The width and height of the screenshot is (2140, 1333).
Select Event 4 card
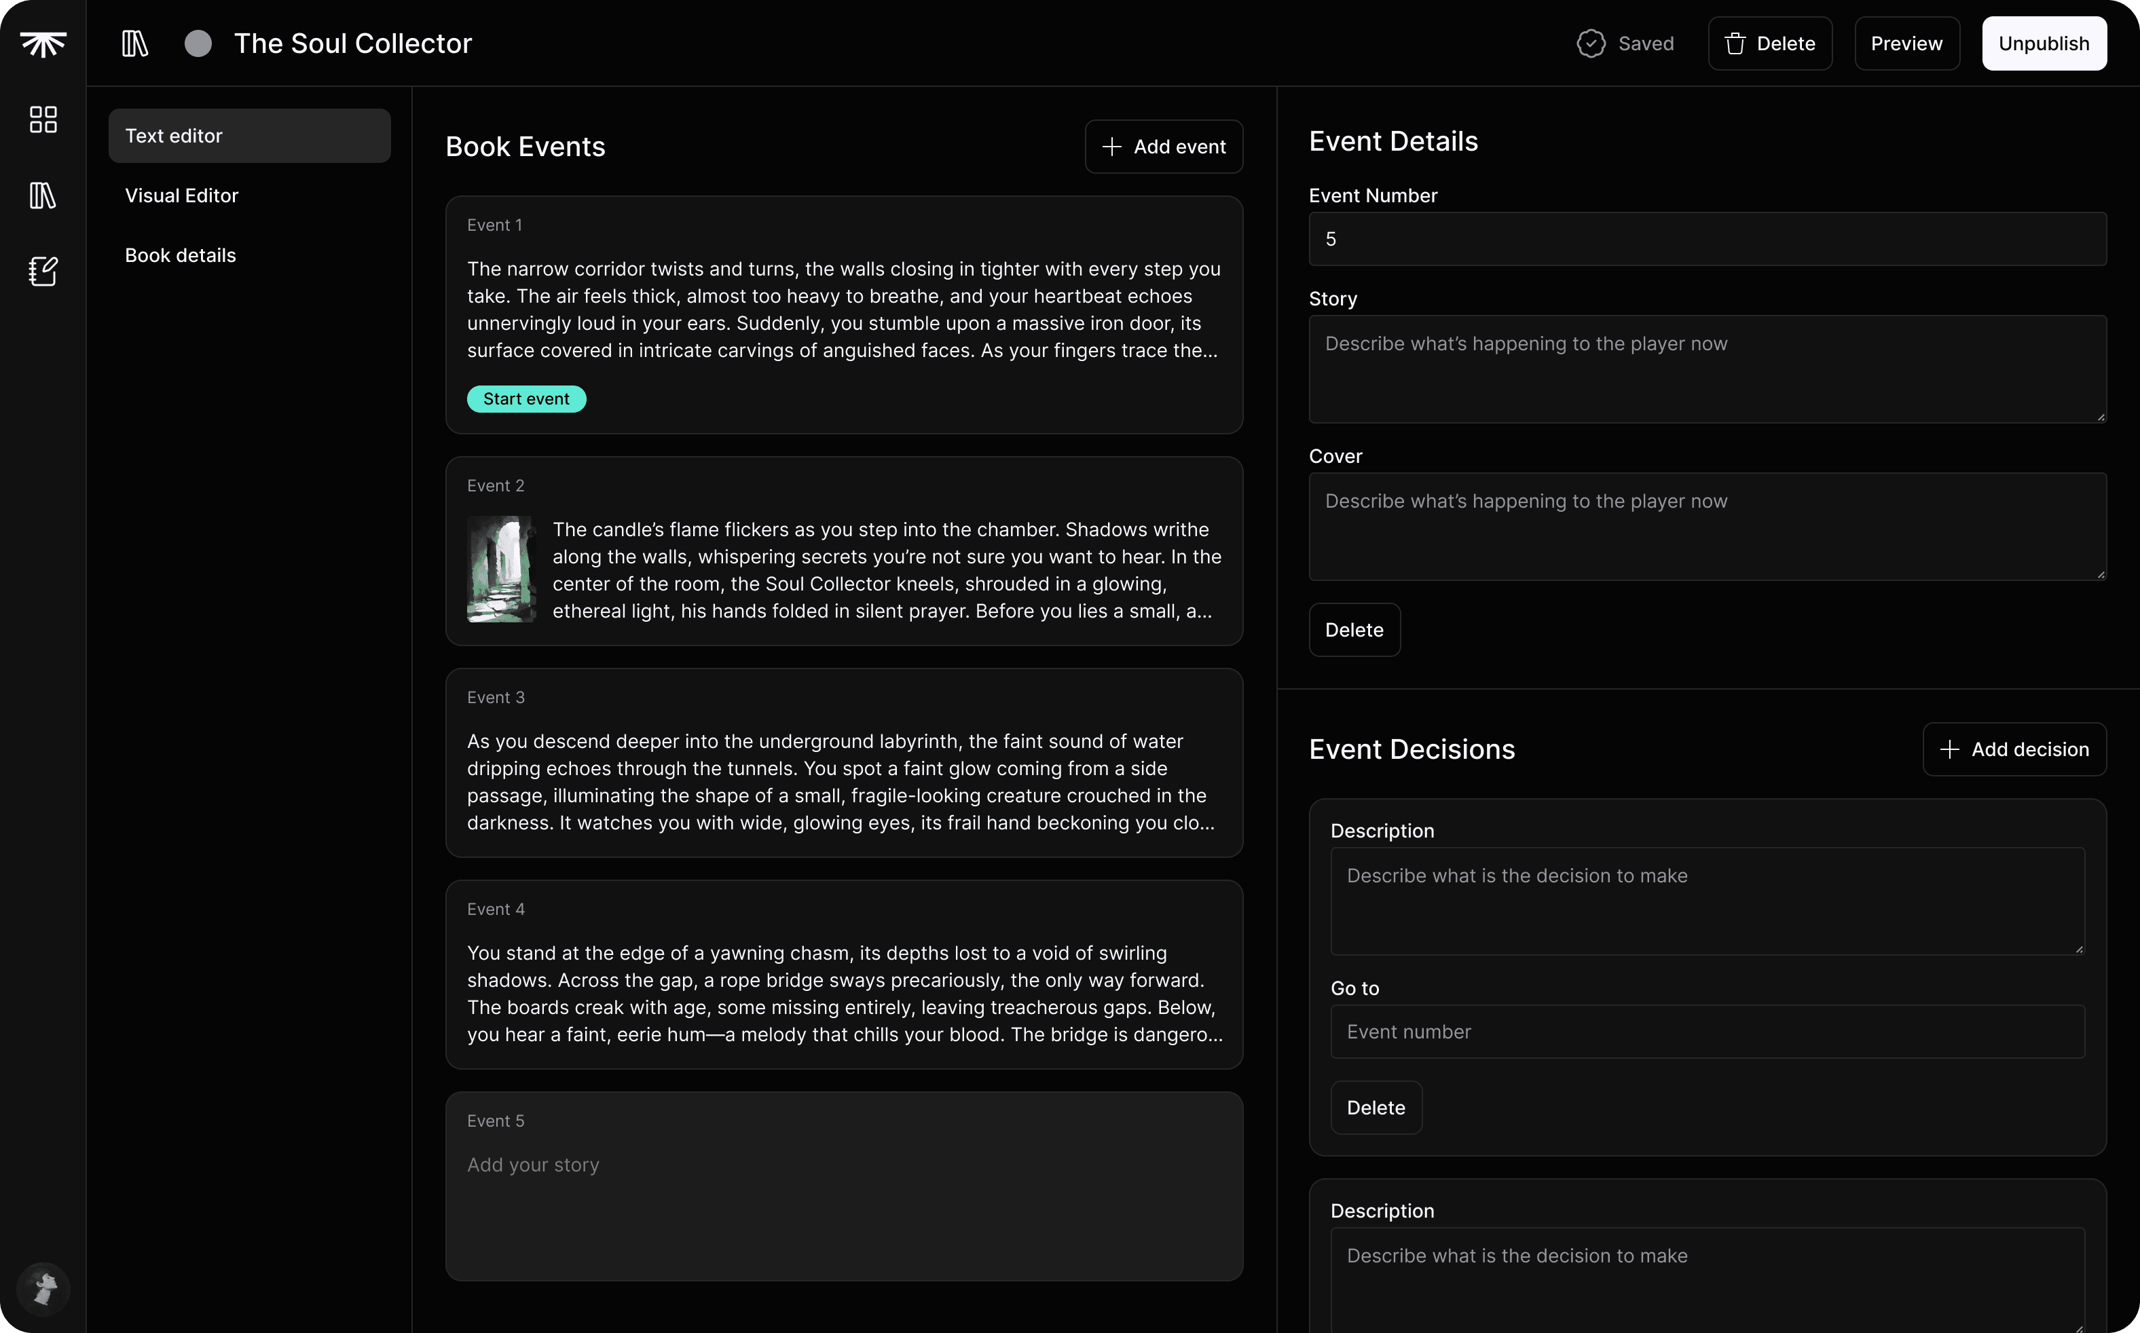click(x=844, y=974)
